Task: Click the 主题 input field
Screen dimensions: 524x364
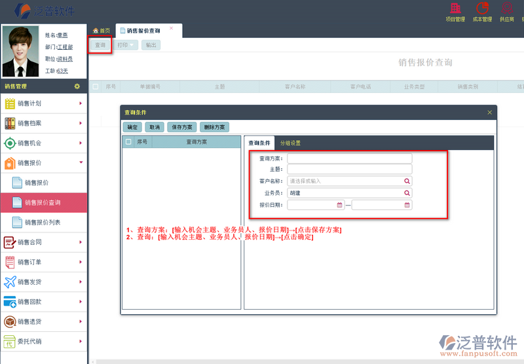Action: tap(350, 169)
